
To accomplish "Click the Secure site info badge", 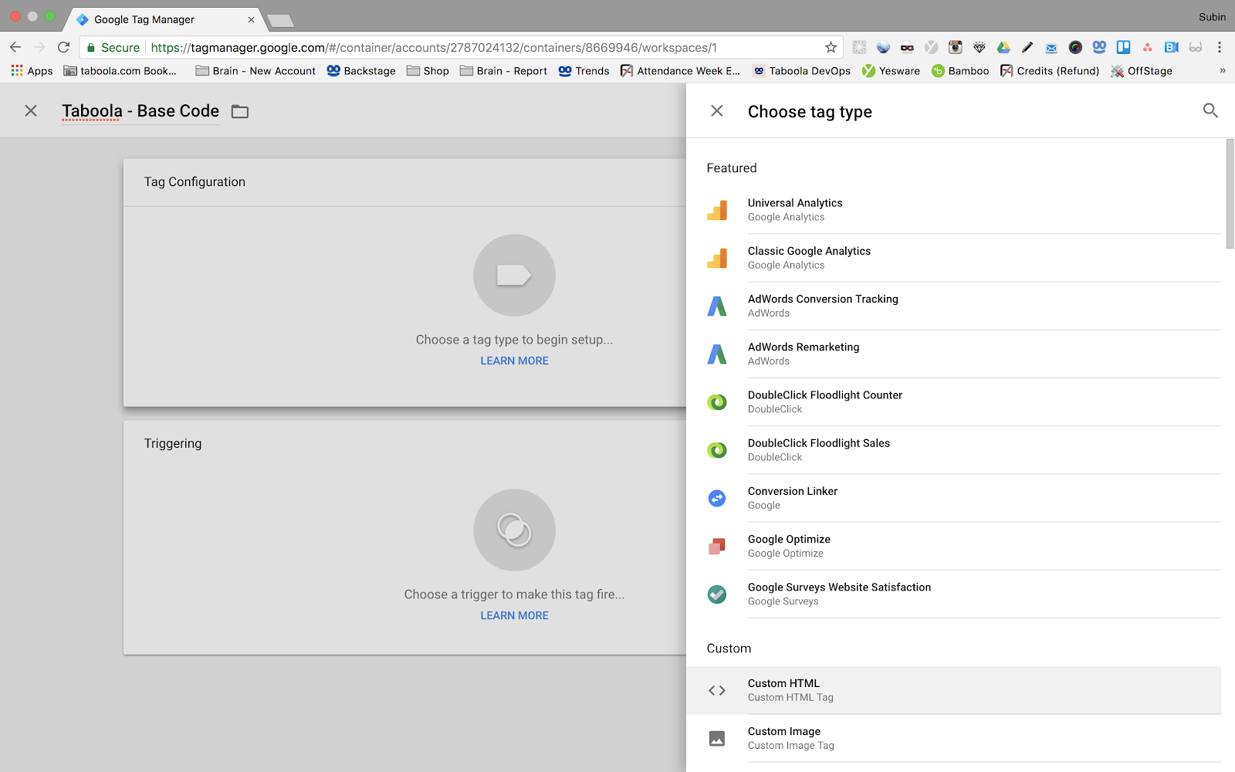I will coord(113,47).
